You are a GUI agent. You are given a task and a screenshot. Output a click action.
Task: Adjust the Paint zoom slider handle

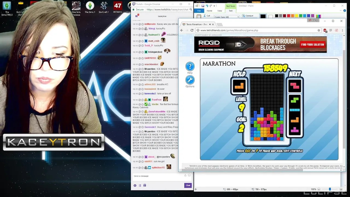330,189
